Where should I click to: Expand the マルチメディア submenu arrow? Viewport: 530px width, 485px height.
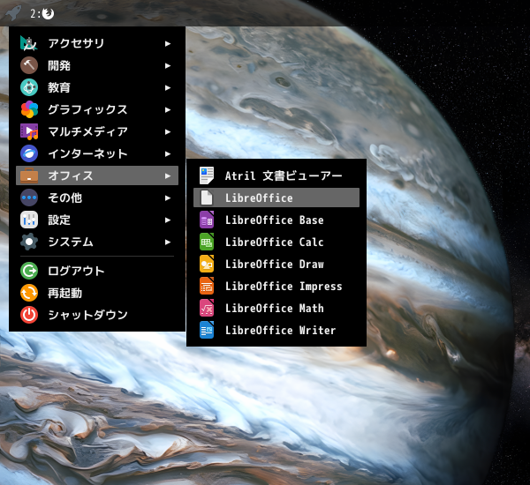click(x=168, y=131)
